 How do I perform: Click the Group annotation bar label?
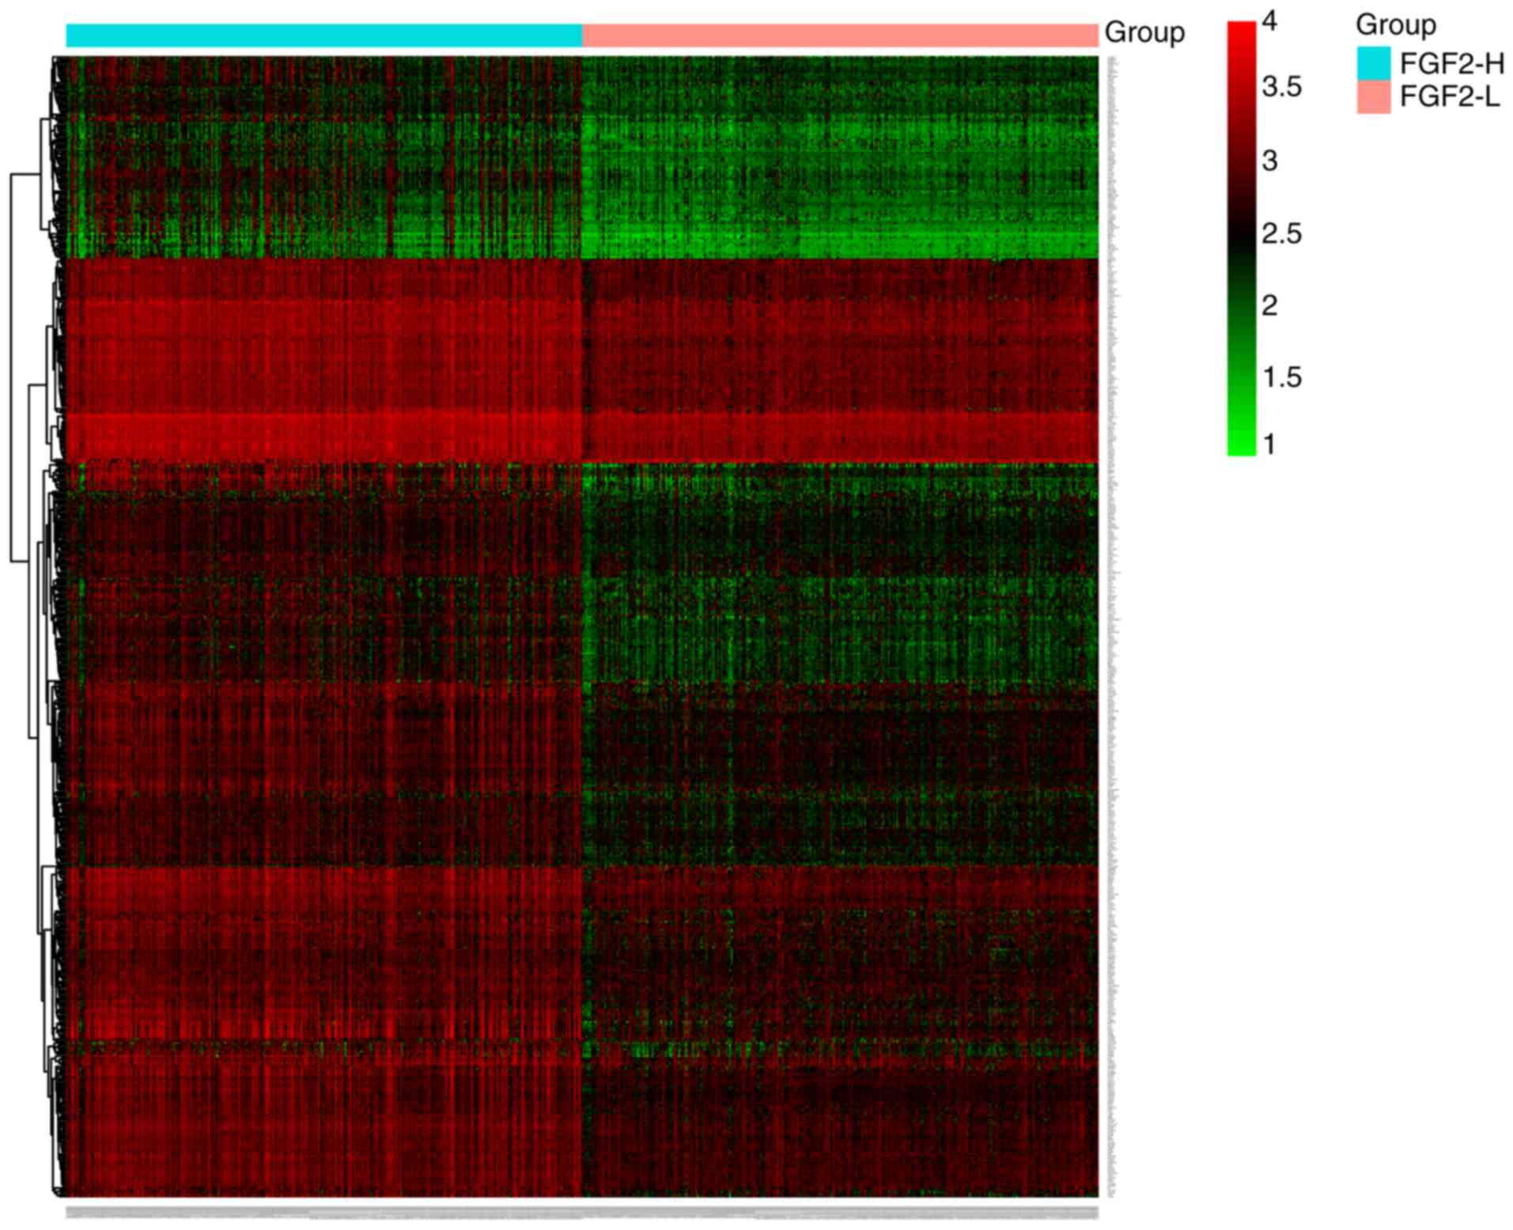1144,32
